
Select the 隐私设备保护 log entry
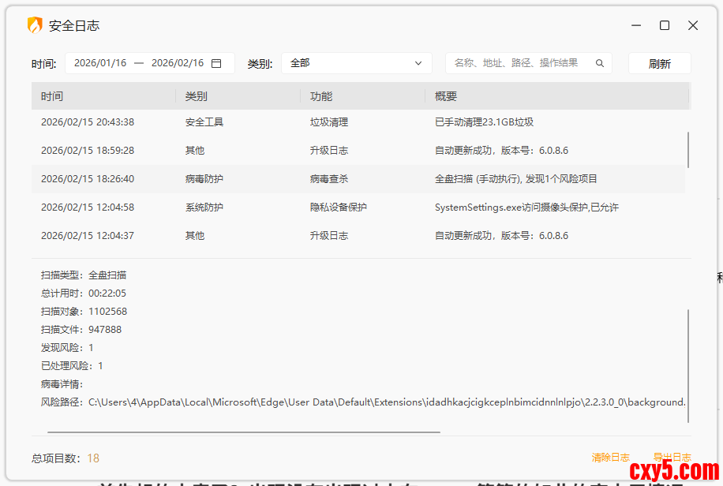click(339, 207)
